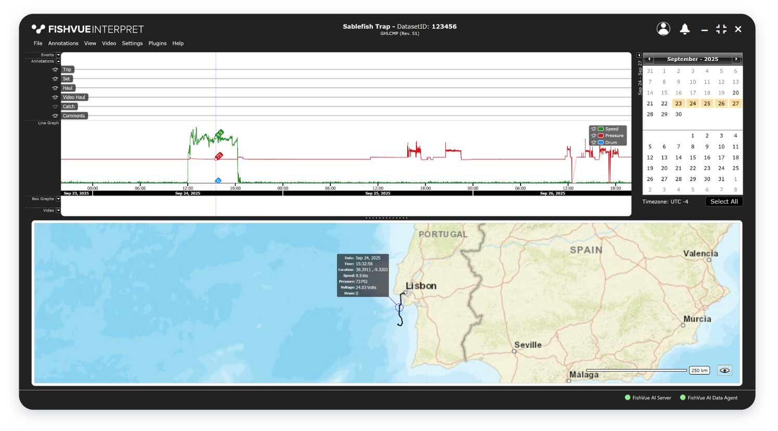778x431 pixels.
Task: Select September 25 in the calendar
Action: [707, 104]
